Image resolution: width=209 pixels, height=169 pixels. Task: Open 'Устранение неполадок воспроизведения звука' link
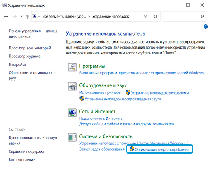(x=123, y=99)
